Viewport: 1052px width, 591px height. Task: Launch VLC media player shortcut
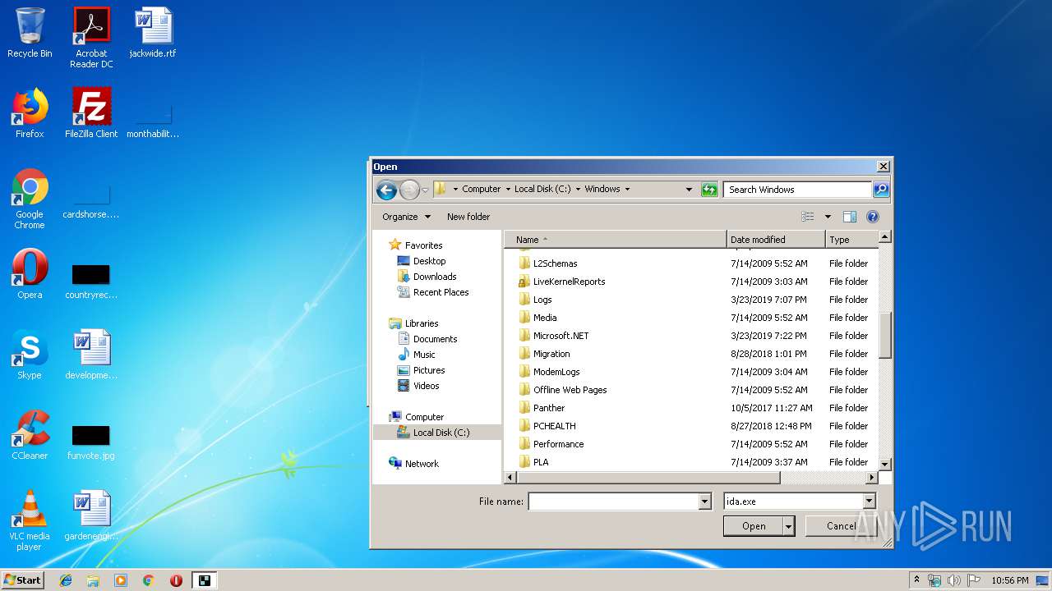point(30,520)
